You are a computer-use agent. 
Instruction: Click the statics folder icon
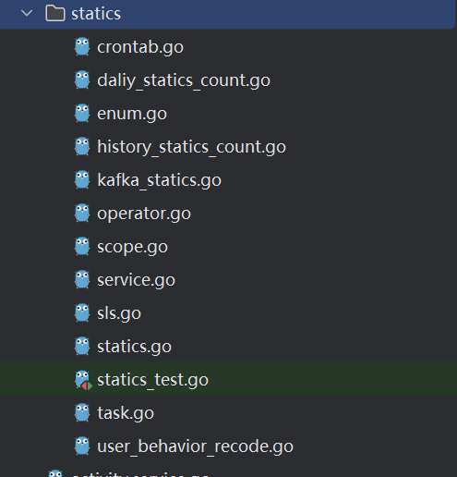(x=55, y=13)
